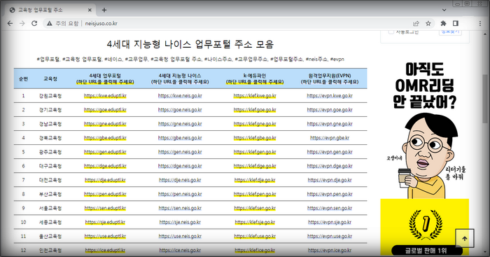This screenshot has width=490, height=257.
Task: Open link https://gen.eduptl.kr
Action: pos(105,152)
